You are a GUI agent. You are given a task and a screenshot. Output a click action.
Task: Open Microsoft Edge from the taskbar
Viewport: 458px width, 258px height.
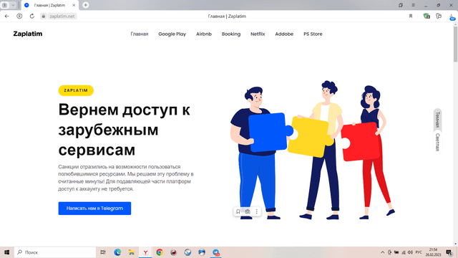click(117, 252)
